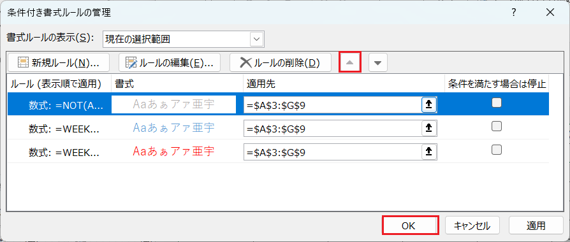Click the 書式 column header
The height and width of the screenshot is (242, 570).
coord(177,84)
